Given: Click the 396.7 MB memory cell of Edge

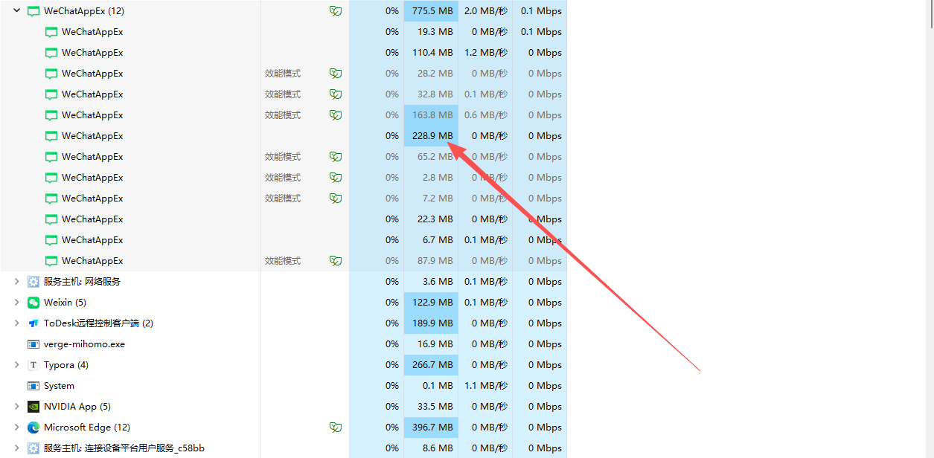Looking at the screenshot, I should click(431, 428).
